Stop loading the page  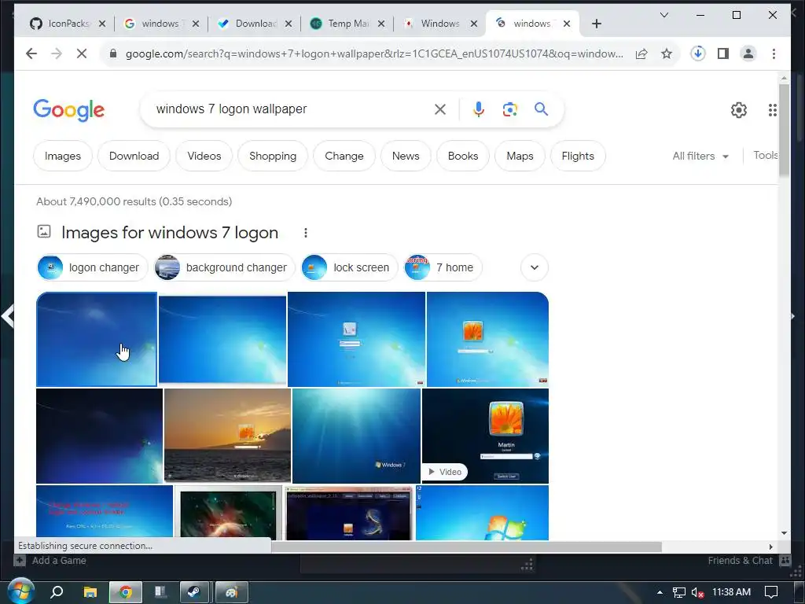[x=82, y=53]
